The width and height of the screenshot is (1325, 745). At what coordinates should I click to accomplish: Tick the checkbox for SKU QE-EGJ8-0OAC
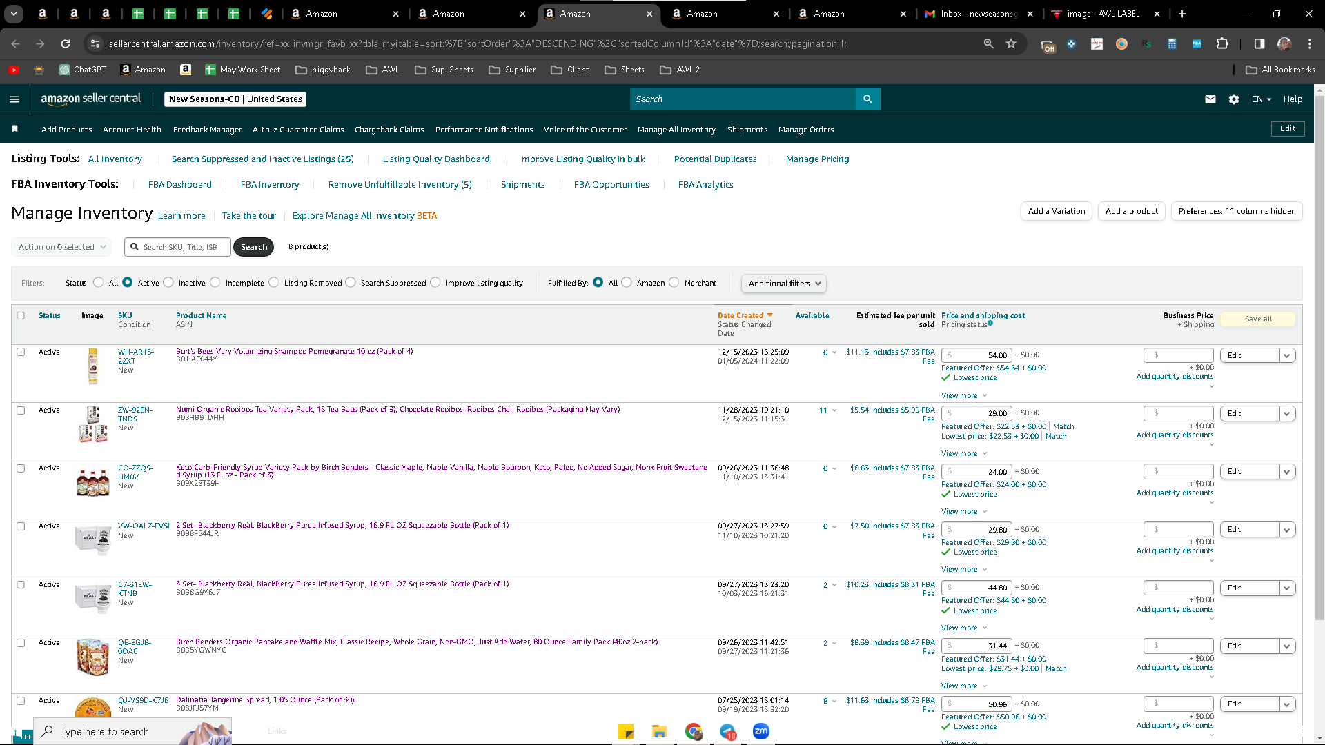click(x=21, y=642)
